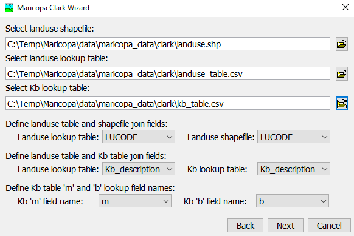
Task: Browse for the landuse shapefile via folder icon
Action: tap(342, 44)
